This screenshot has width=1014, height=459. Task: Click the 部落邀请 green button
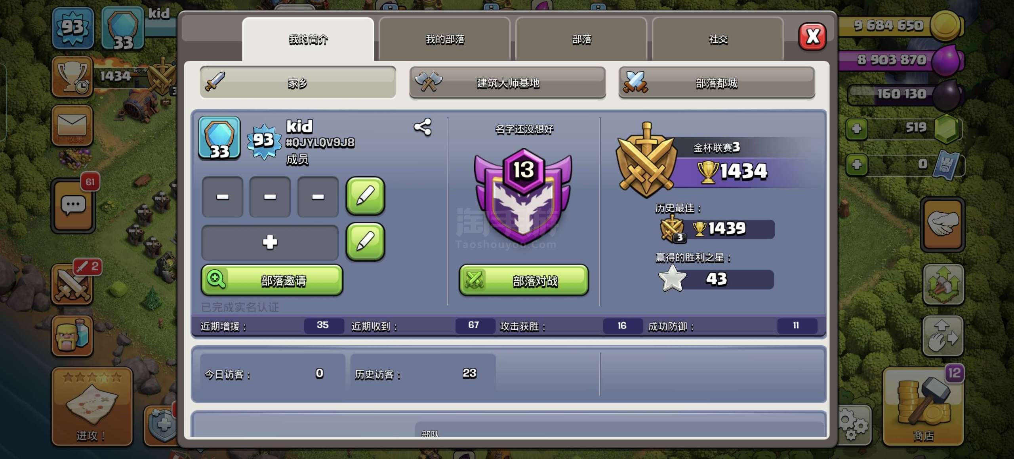pyautogui.click(x=272, y=280)
